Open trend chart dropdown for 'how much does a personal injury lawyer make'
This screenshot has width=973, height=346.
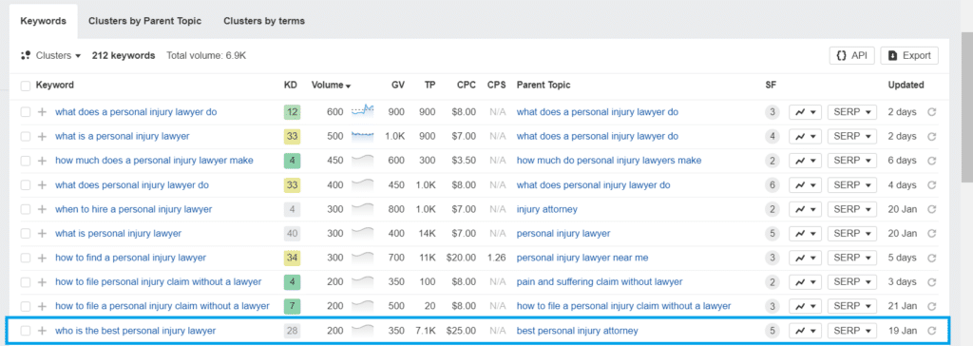(x=805, y=161)
